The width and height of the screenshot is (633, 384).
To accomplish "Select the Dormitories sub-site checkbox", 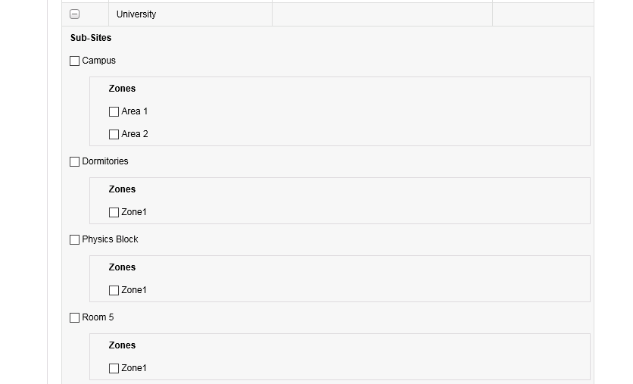I will pyautogui.click(x=74, y=162).
